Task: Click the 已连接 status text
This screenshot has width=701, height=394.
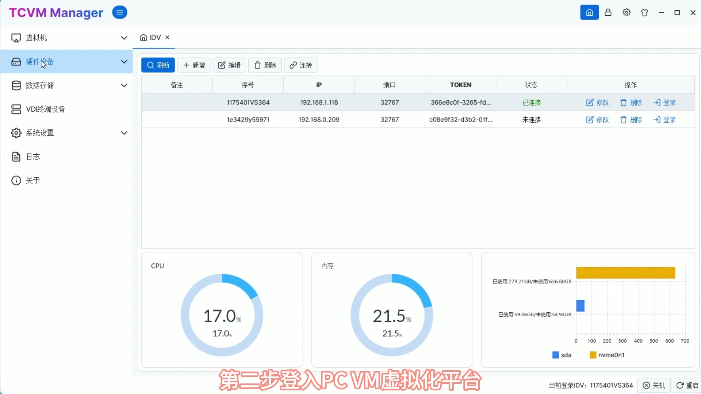Action: pos(531,103)
